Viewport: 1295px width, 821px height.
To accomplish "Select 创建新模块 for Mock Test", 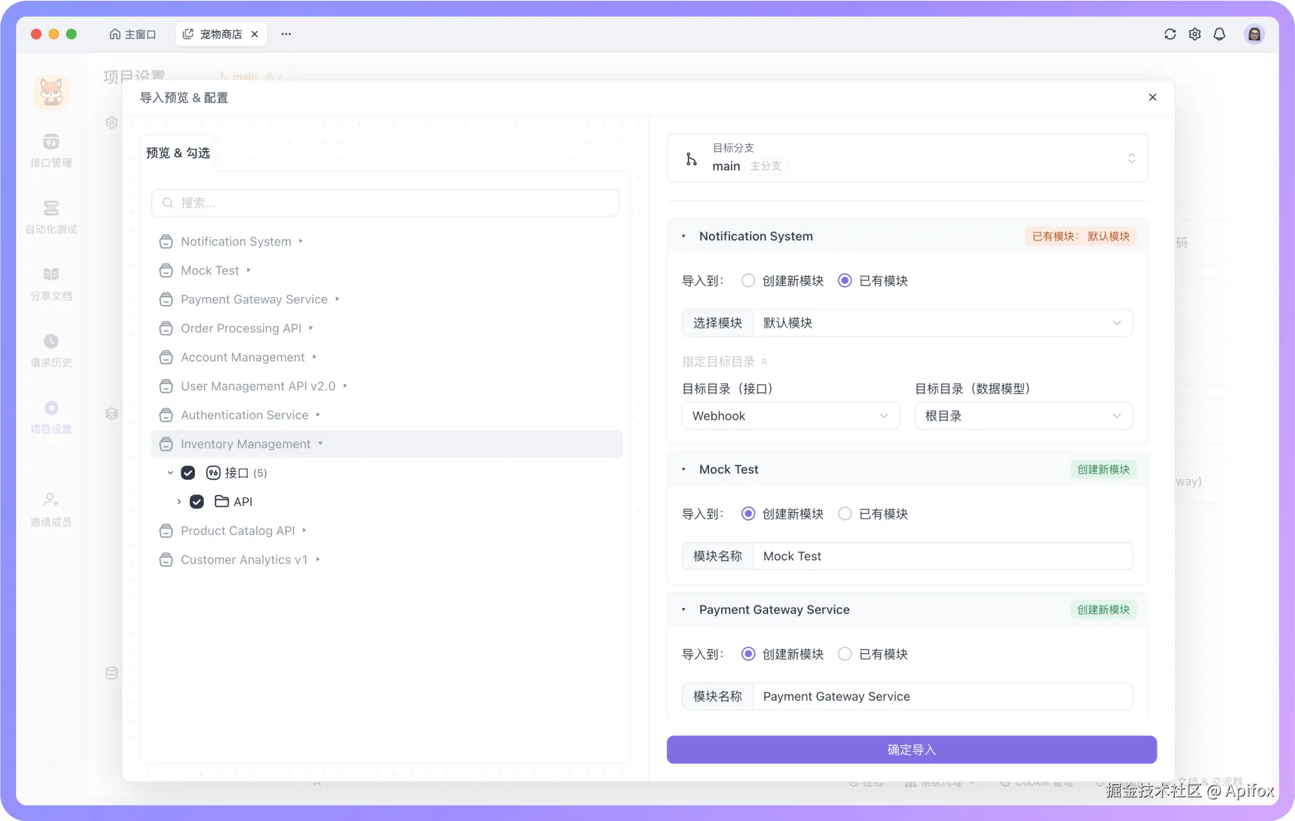I will pos(748,514).
